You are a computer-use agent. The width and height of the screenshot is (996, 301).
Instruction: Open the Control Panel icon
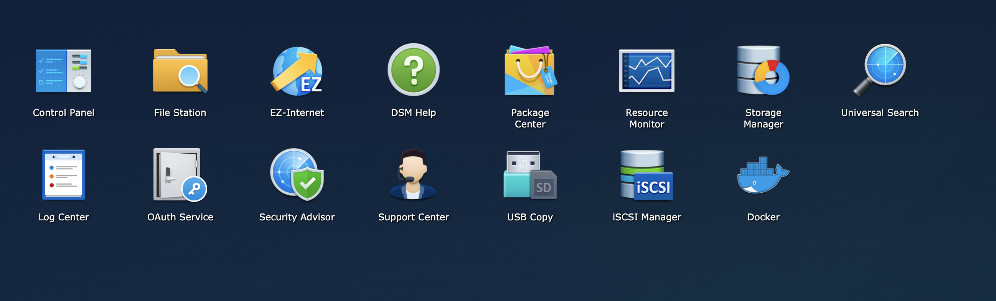(64, 70)
